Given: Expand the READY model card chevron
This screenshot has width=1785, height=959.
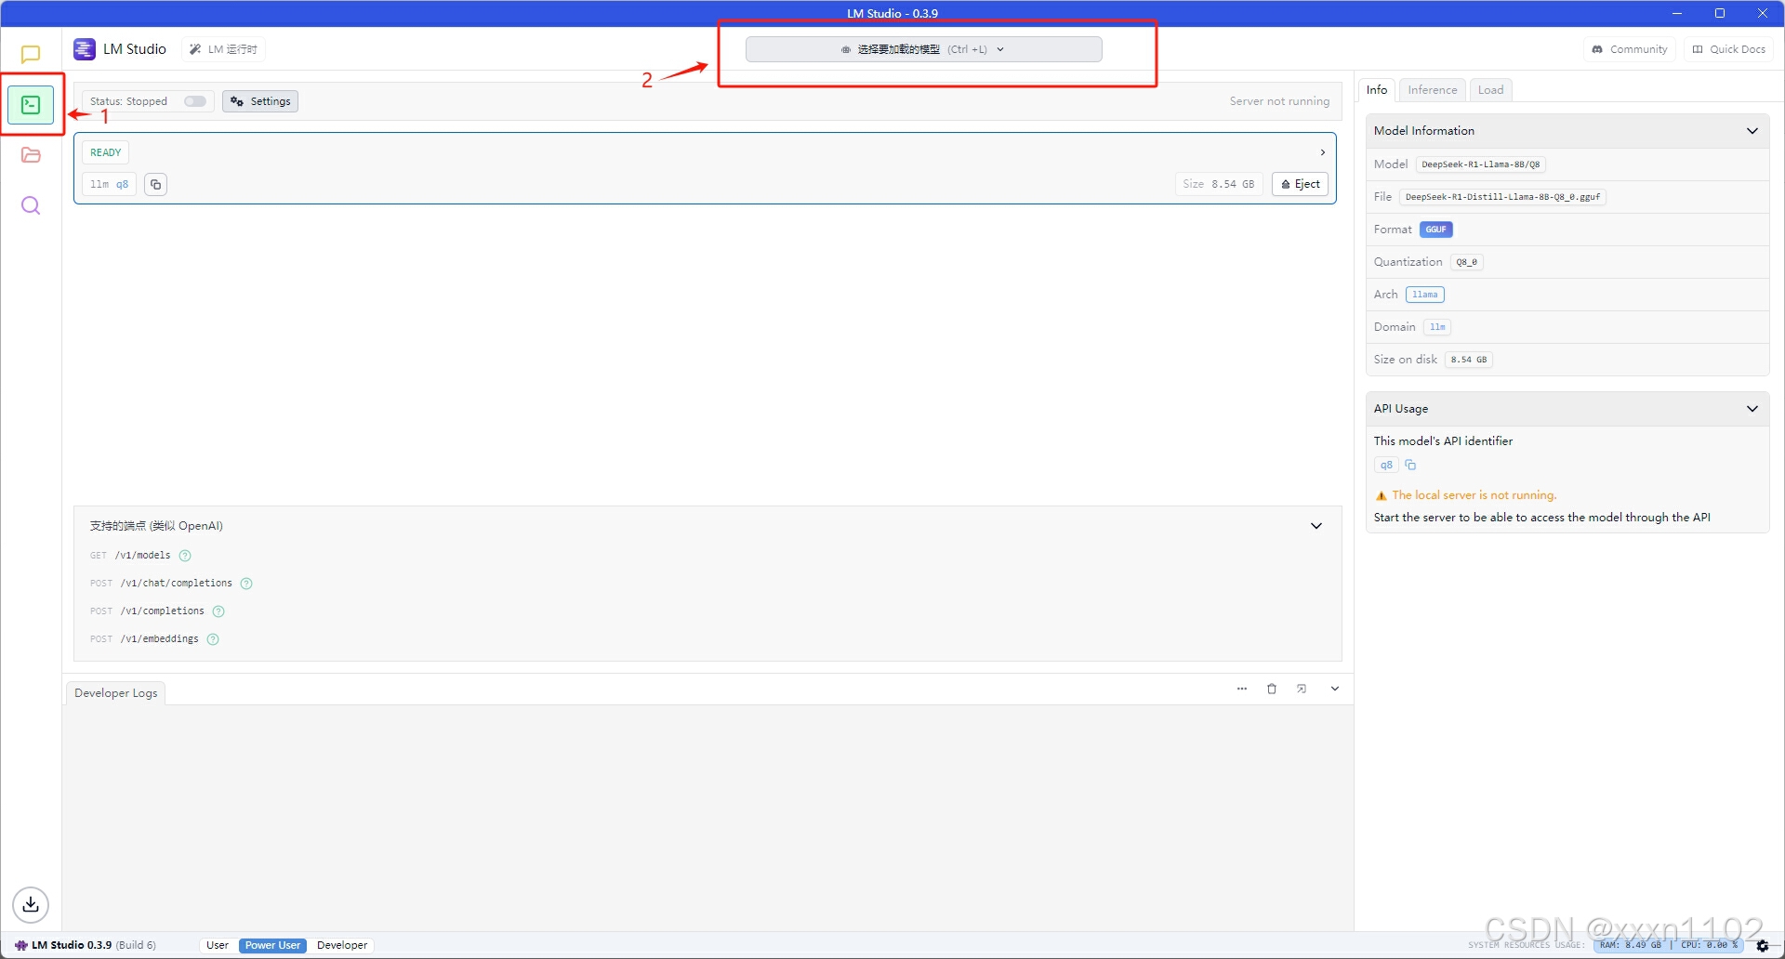Looking at the screenshot, I should coord(1323,152).
